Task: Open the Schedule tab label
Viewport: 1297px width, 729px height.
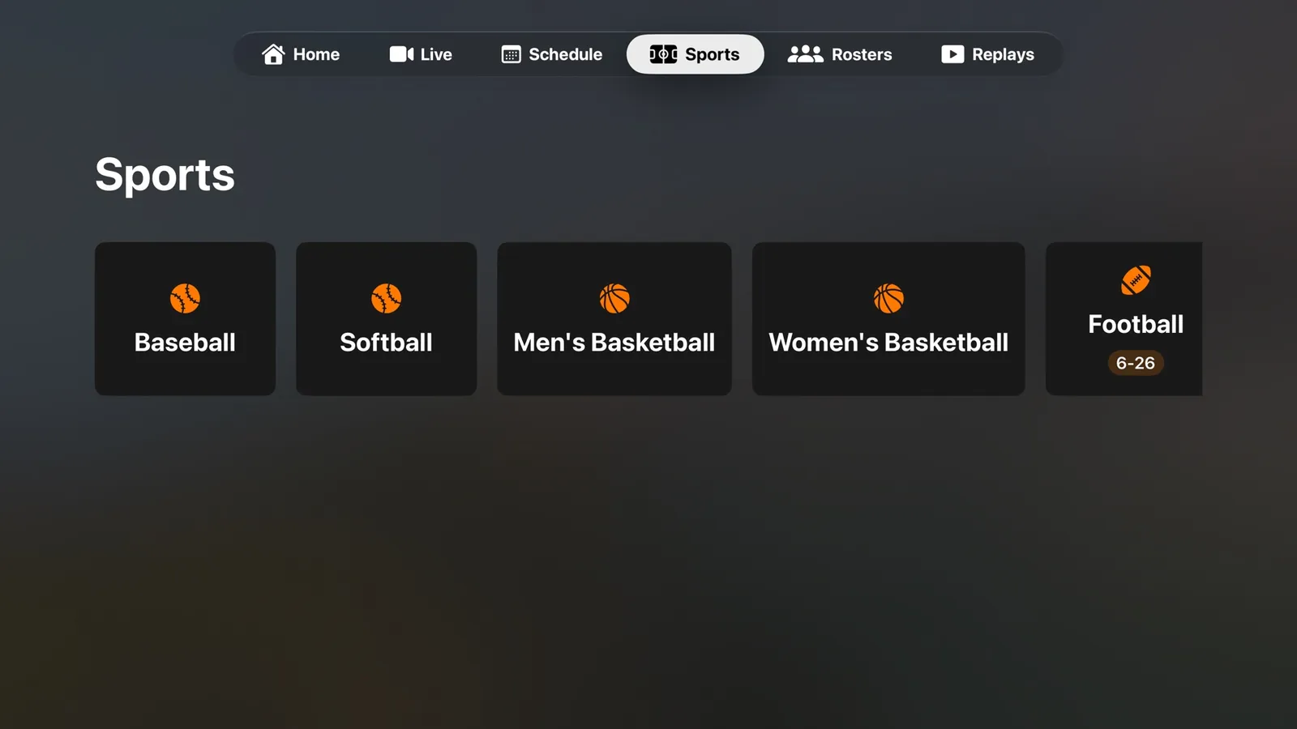Action: coord(566,54)
